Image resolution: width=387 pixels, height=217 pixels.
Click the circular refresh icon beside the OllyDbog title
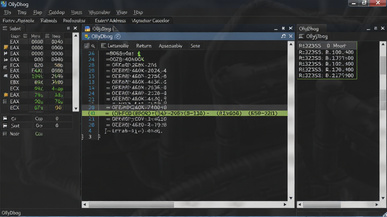118,37
